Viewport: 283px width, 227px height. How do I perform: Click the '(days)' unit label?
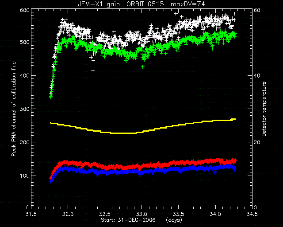pos(174,220)
